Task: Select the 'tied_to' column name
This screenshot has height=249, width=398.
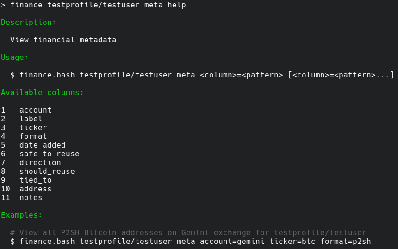Action: pyautogui.click(x=35, y=180)
